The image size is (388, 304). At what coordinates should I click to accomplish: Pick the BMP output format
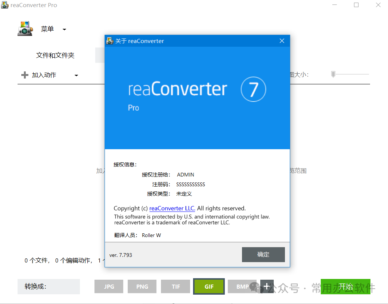[242, 287]
